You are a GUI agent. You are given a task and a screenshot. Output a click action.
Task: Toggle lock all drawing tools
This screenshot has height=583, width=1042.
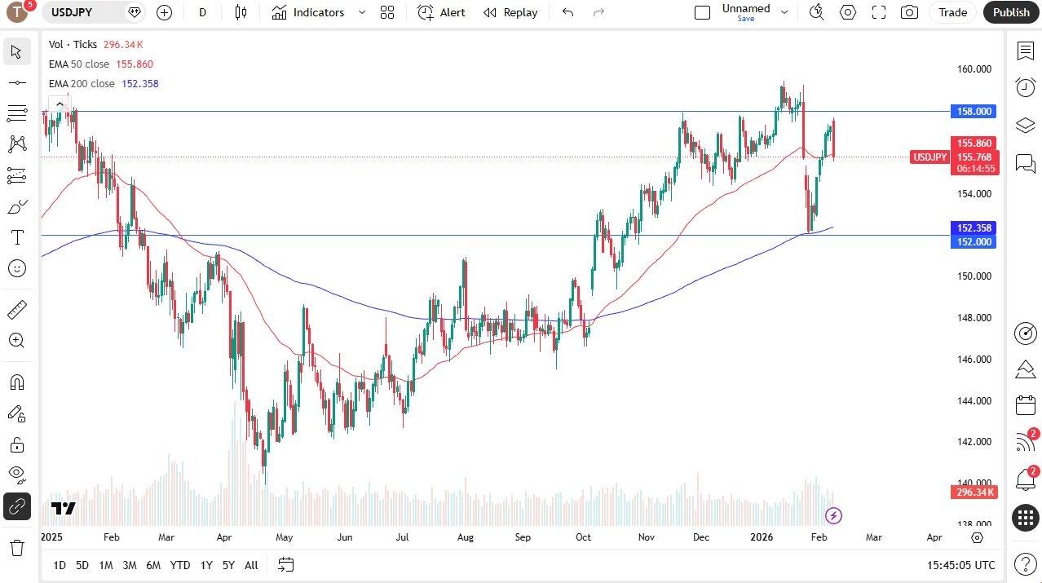(x=16, y=444)
